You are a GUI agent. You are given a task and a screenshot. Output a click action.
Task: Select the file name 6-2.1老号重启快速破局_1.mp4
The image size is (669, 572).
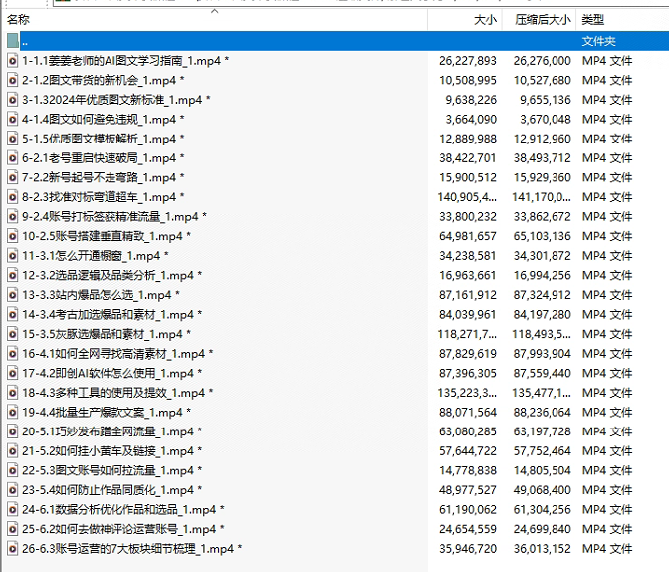tap(99, 157)
